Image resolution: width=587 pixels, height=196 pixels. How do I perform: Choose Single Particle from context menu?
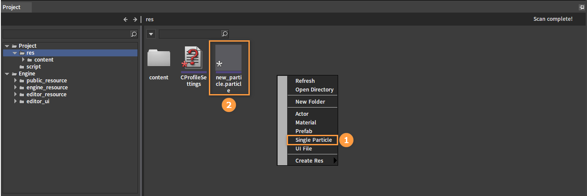312,140
